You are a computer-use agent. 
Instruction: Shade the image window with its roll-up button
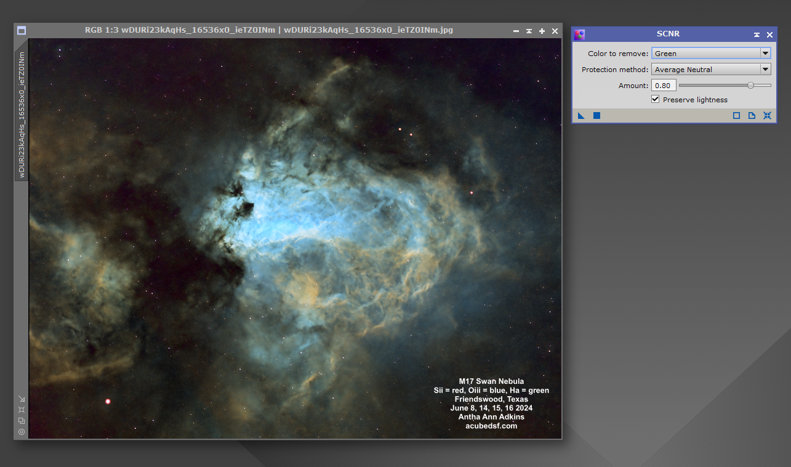pyautogui.click(x=529, y=31)
